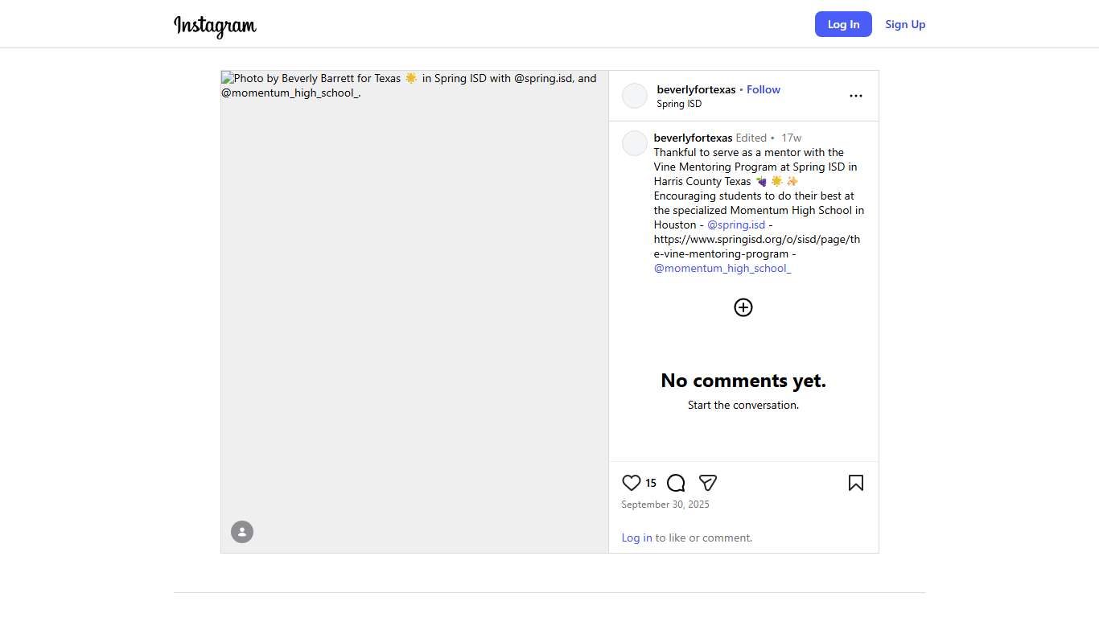Open comments via speech bubble icon
The width and height of the screenshot is (1099, 618).
pos(676,483)
